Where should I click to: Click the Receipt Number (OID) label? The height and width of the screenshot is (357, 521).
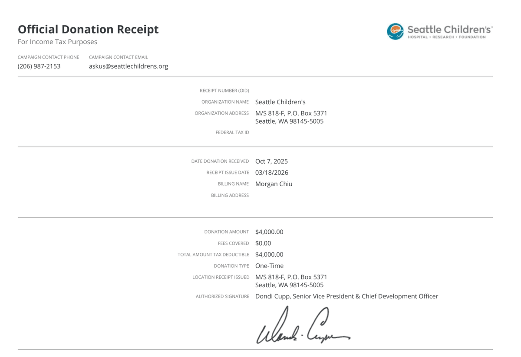[x=224, y=91]
